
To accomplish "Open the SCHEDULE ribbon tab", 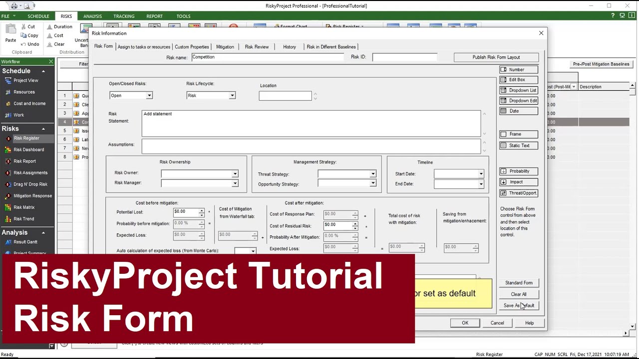I will tap(38, 16).
